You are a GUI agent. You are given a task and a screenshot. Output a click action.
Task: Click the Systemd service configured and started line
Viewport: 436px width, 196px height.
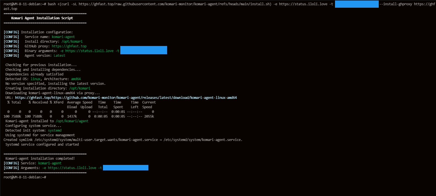(x=42, y=145)
